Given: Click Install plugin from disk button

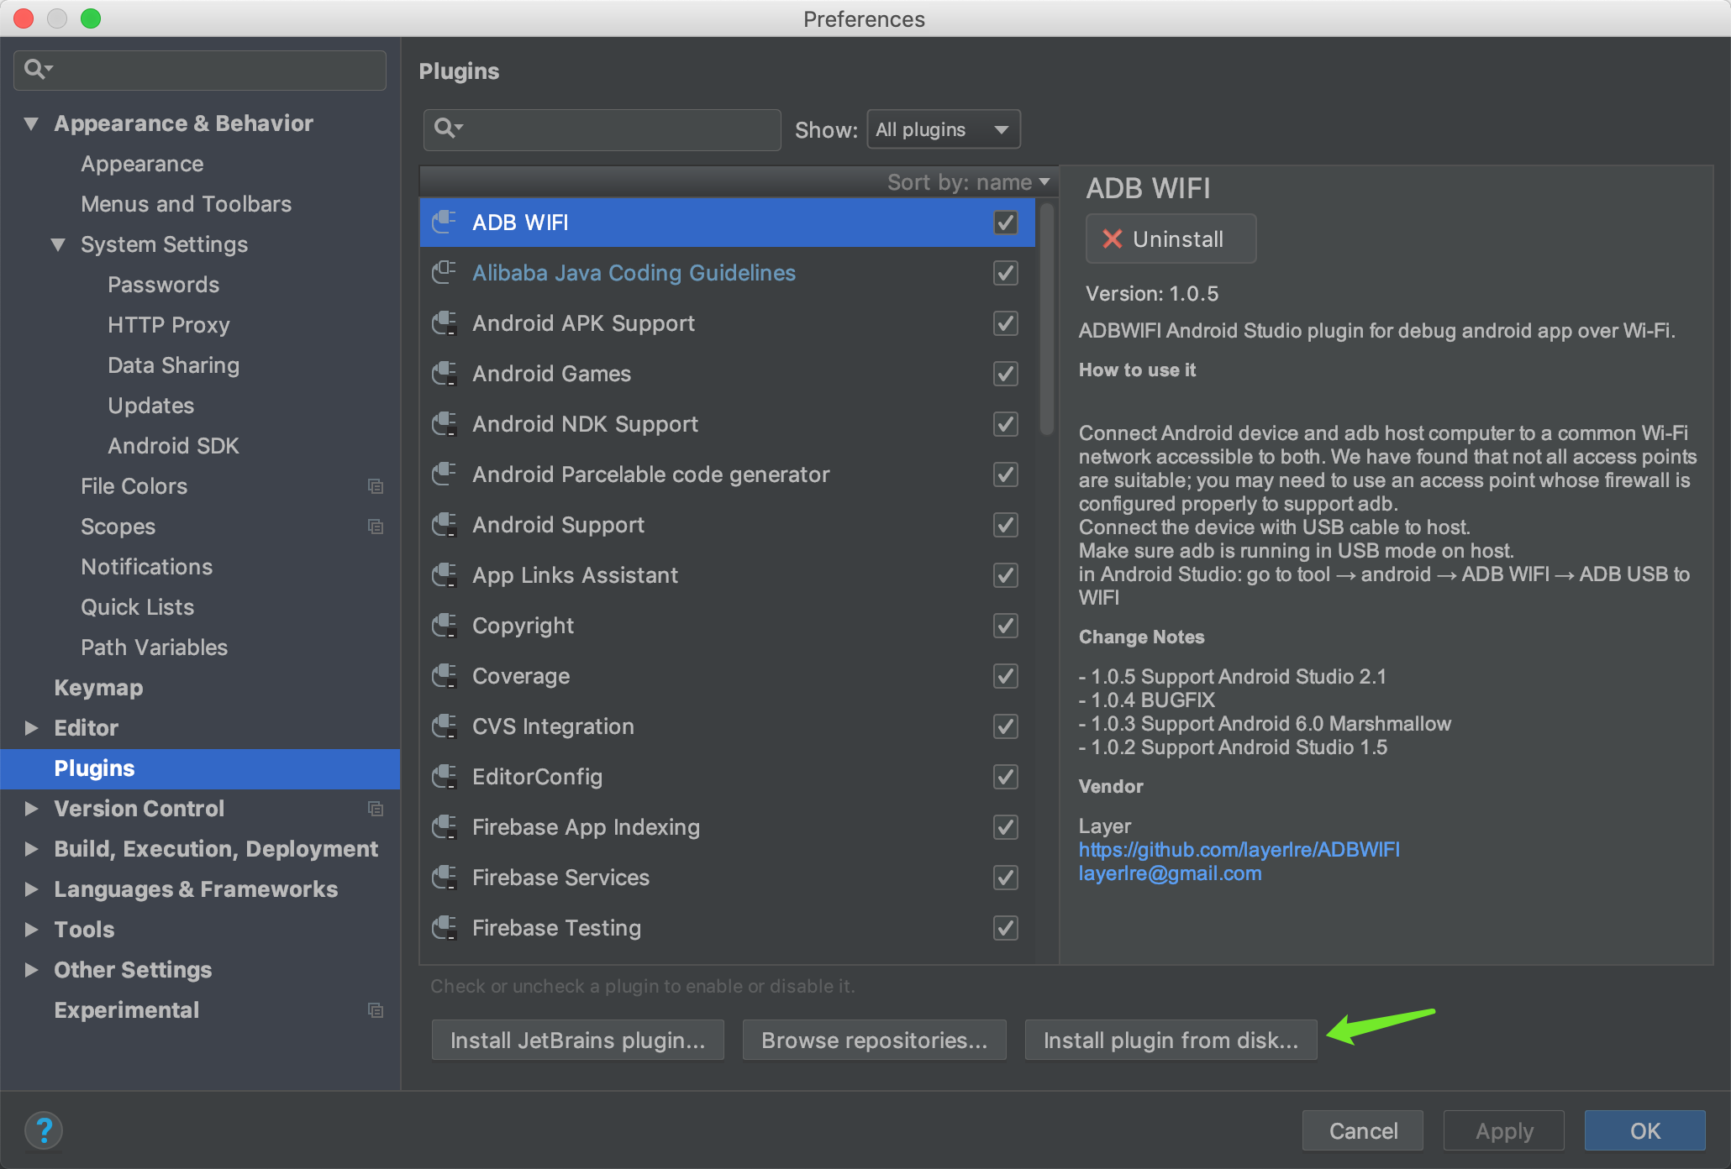Looking at the screenshot, I should pos(1171,1041).
